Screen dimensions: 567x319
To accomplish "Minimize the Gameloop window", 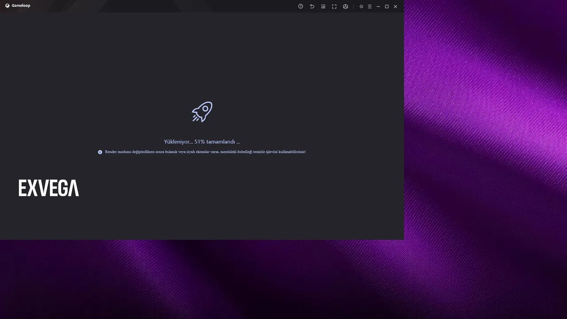I will 378,6.
